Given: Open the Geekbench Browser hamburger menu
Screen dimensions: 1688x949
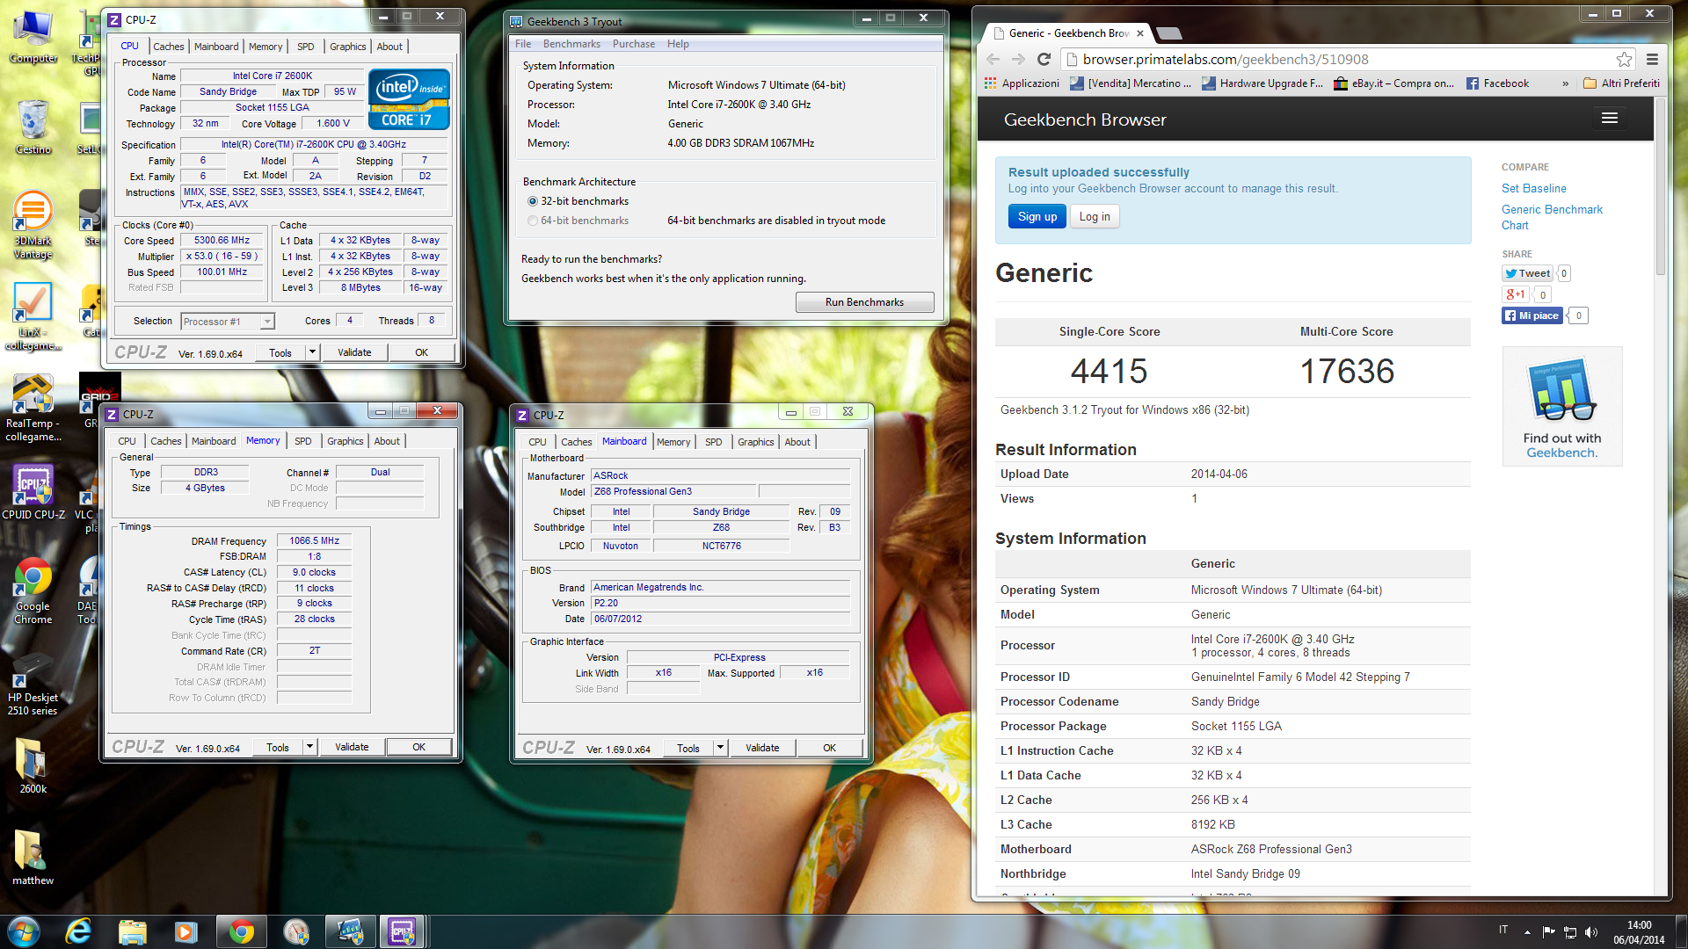Looking at the screenshot, I should pyautogui.click(x=1610, y=119).
